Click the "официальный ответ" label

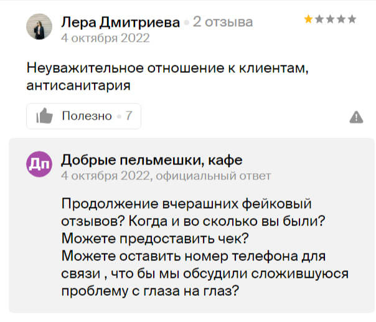pyautogui.click(x=213, y=176)
